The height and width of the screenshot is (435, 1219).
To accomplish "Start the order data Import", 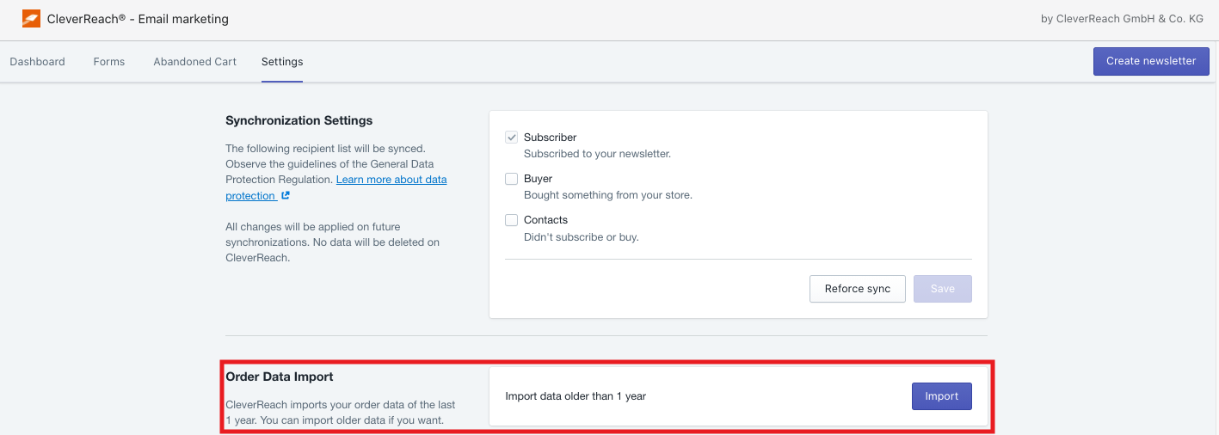I will point(941,396).
